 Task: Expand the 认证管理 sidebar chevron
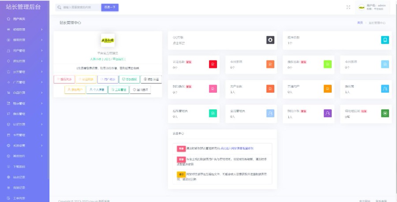click(x=42, y=124)
